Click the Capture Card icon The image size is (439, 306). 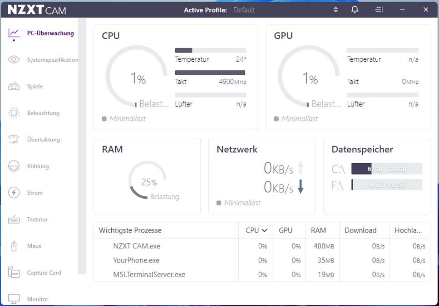click(x=14, y=272)
